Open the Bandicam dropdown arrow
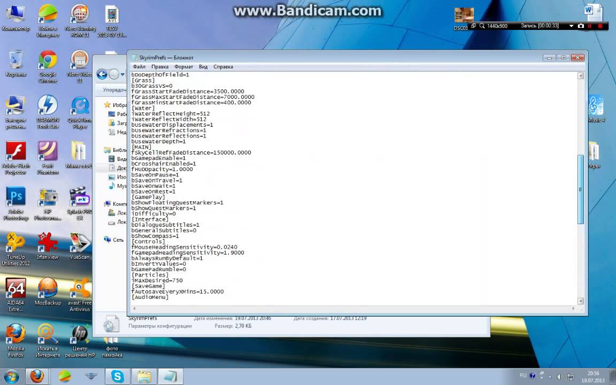 (571, 26)
